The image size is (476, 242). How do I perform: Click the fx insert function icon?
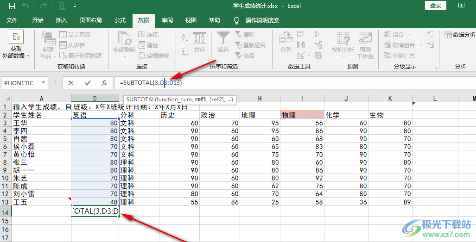104,83
